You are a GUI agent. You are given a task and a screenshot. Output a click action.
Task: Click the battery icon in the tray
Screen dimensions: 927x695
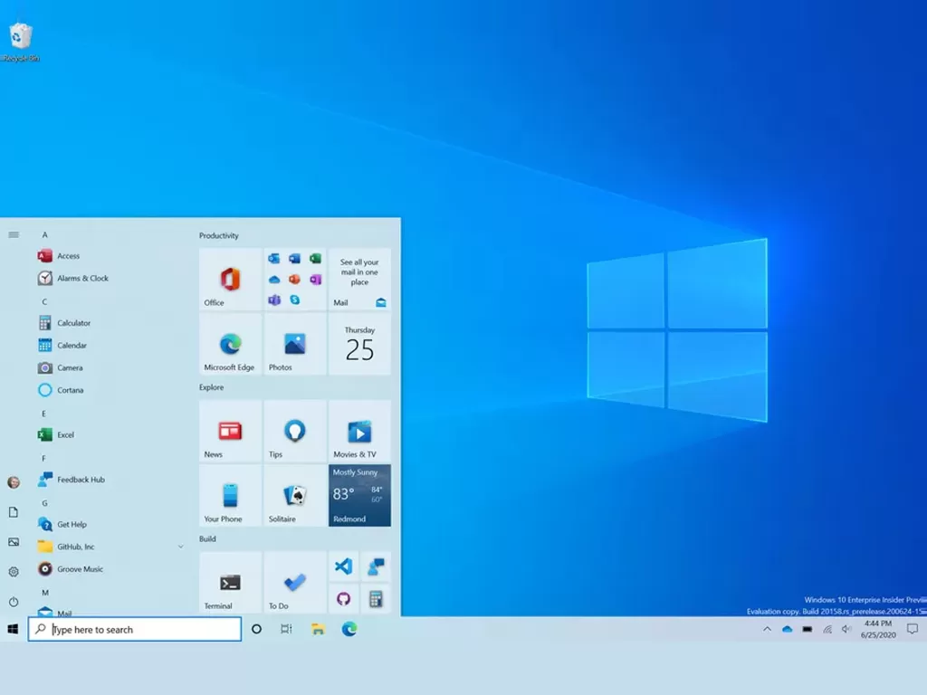pyautogui.click(x=807, y=630)
